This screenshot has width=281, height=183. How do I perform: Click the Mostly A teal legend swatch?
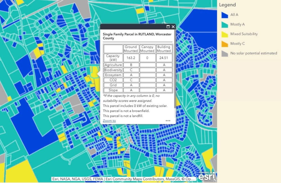coord(225,24)
